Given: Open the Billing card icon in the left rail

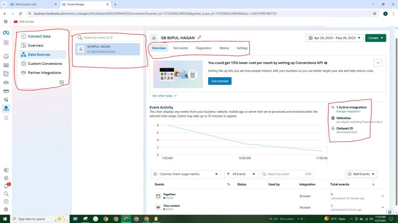Looking at the screenshot, I should pyautogui.click(x=6, y=91).
